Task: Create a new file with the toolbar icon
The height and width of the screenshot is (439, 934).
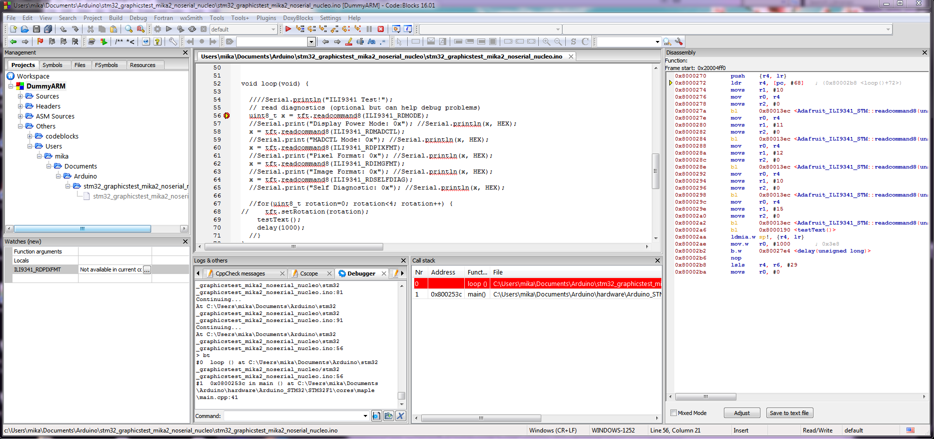Action: point(14,29)
